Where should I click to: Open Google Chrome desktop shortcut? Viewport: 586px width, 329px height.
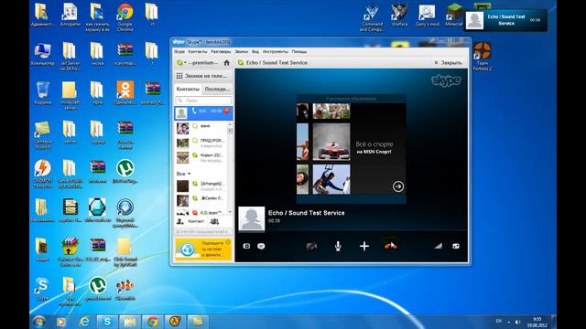click(125, 16)
